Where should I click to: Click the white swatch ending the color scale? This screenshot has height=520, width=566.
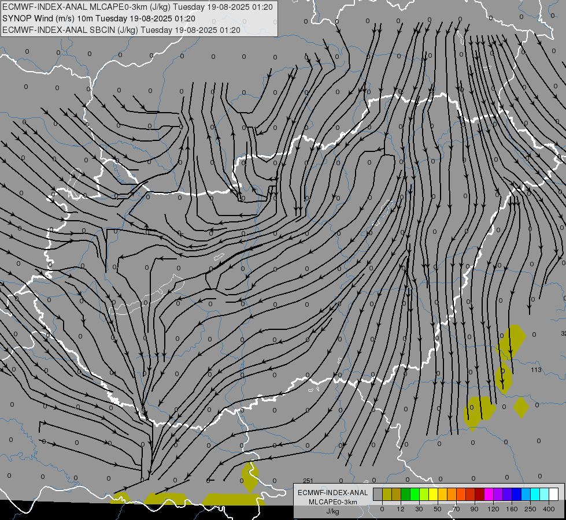[554, 494]
